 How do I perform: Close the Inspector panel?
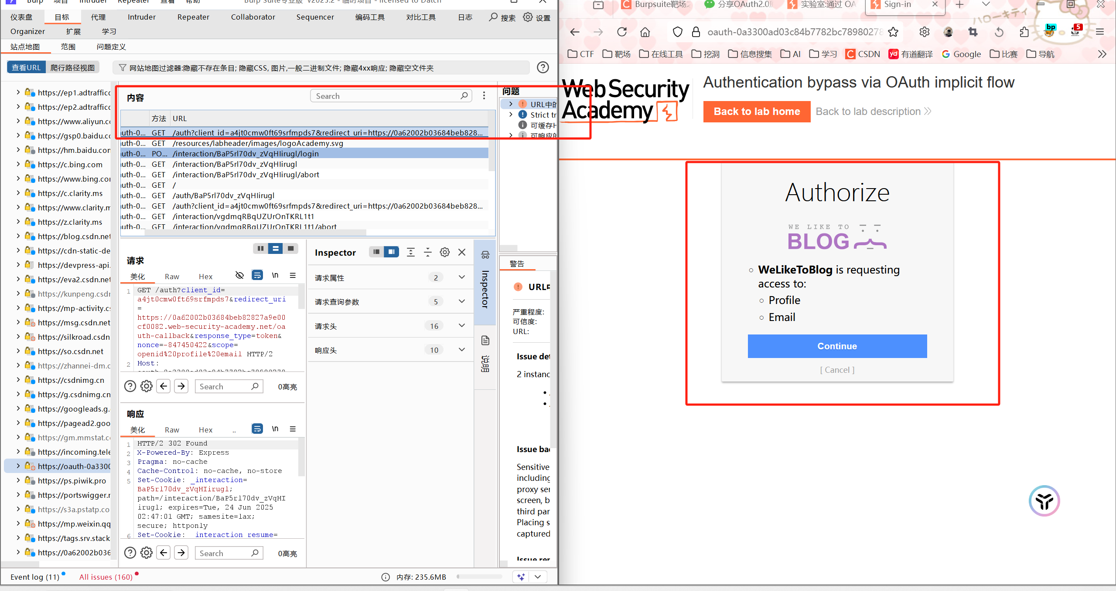tap(462, 252)
